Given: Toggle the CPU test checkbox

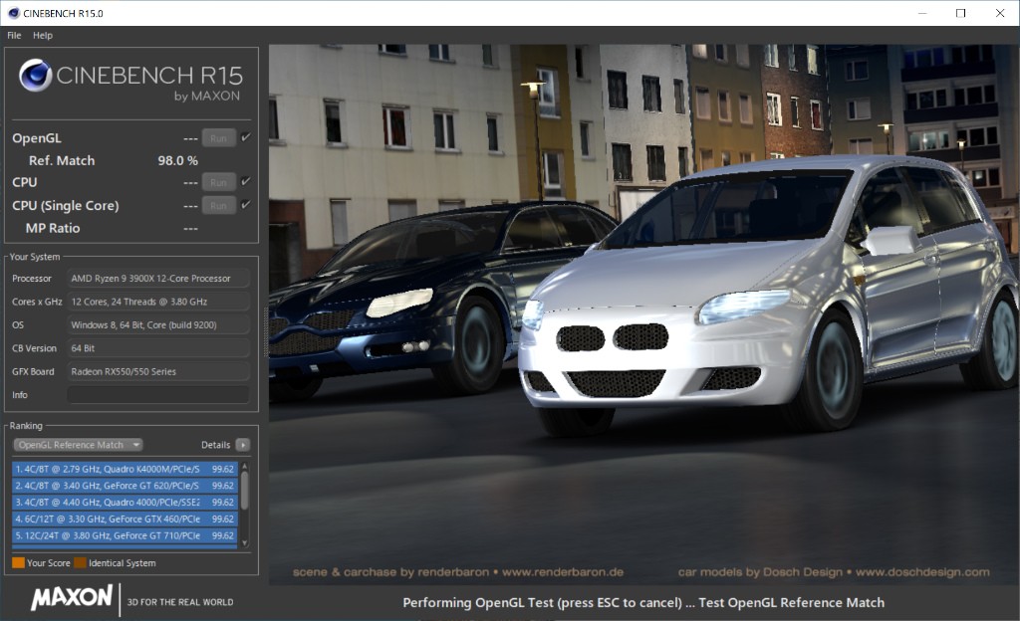Looking at the screenshot, I should 246,181.
